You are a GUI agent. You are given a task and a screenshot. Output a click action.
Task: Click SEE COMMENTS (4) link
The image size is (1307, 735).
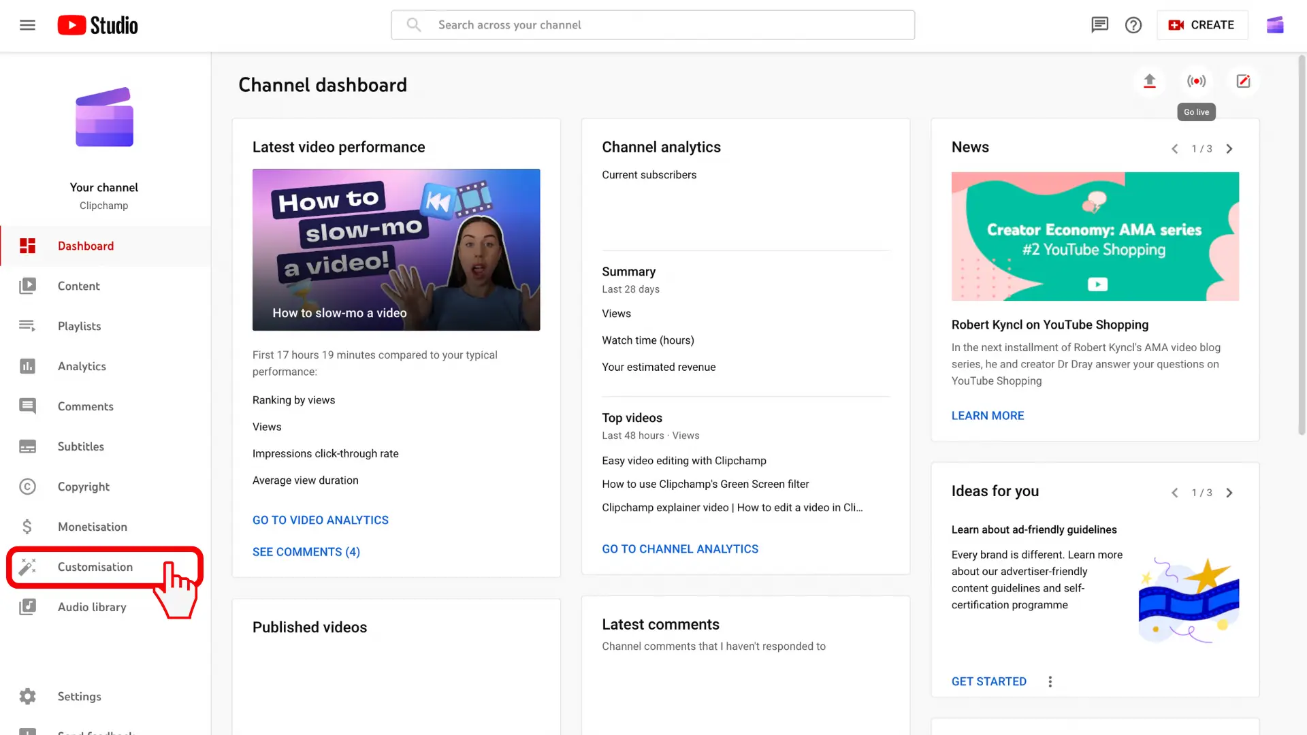click(x=306, y=551)
